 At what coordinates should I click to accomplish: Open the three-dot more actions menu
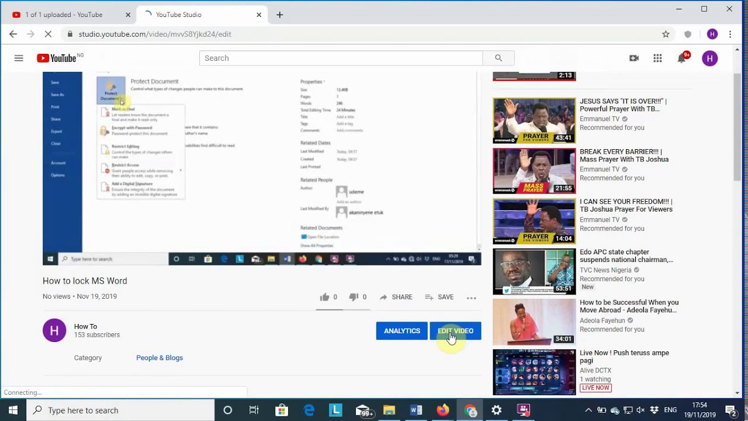(x=472, y=298)
